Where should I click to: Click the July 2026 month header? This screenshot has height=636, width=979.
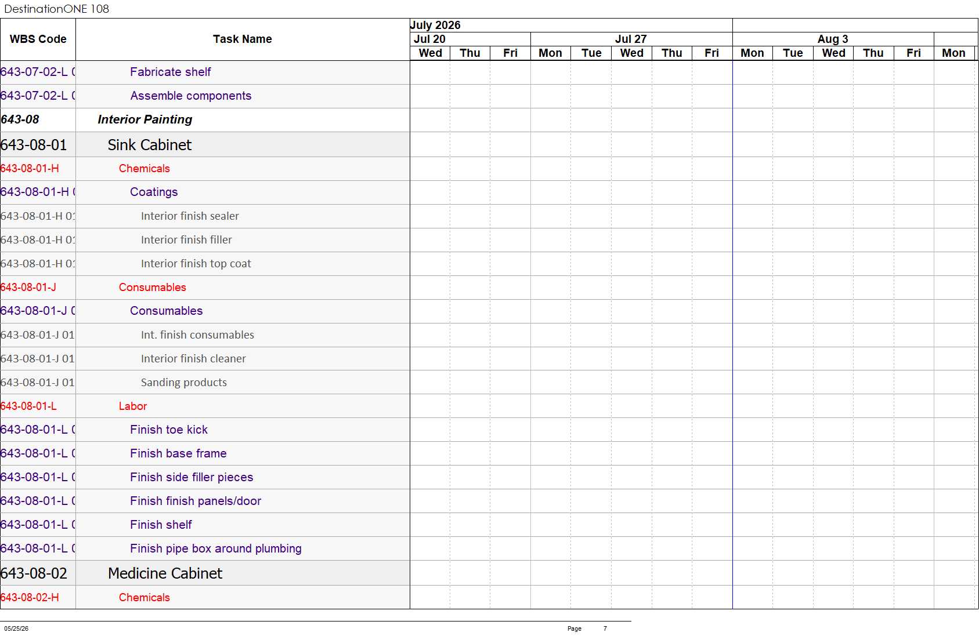(x=435, y=25)
